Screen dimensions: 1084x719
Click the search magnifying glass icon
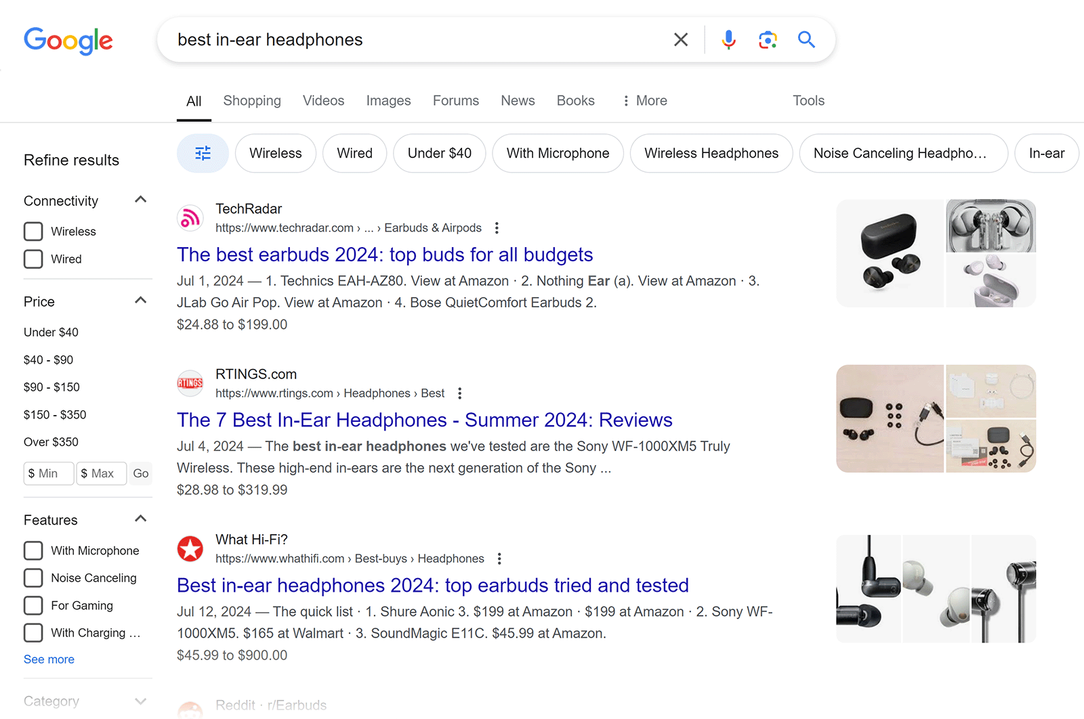coord(806,39)
